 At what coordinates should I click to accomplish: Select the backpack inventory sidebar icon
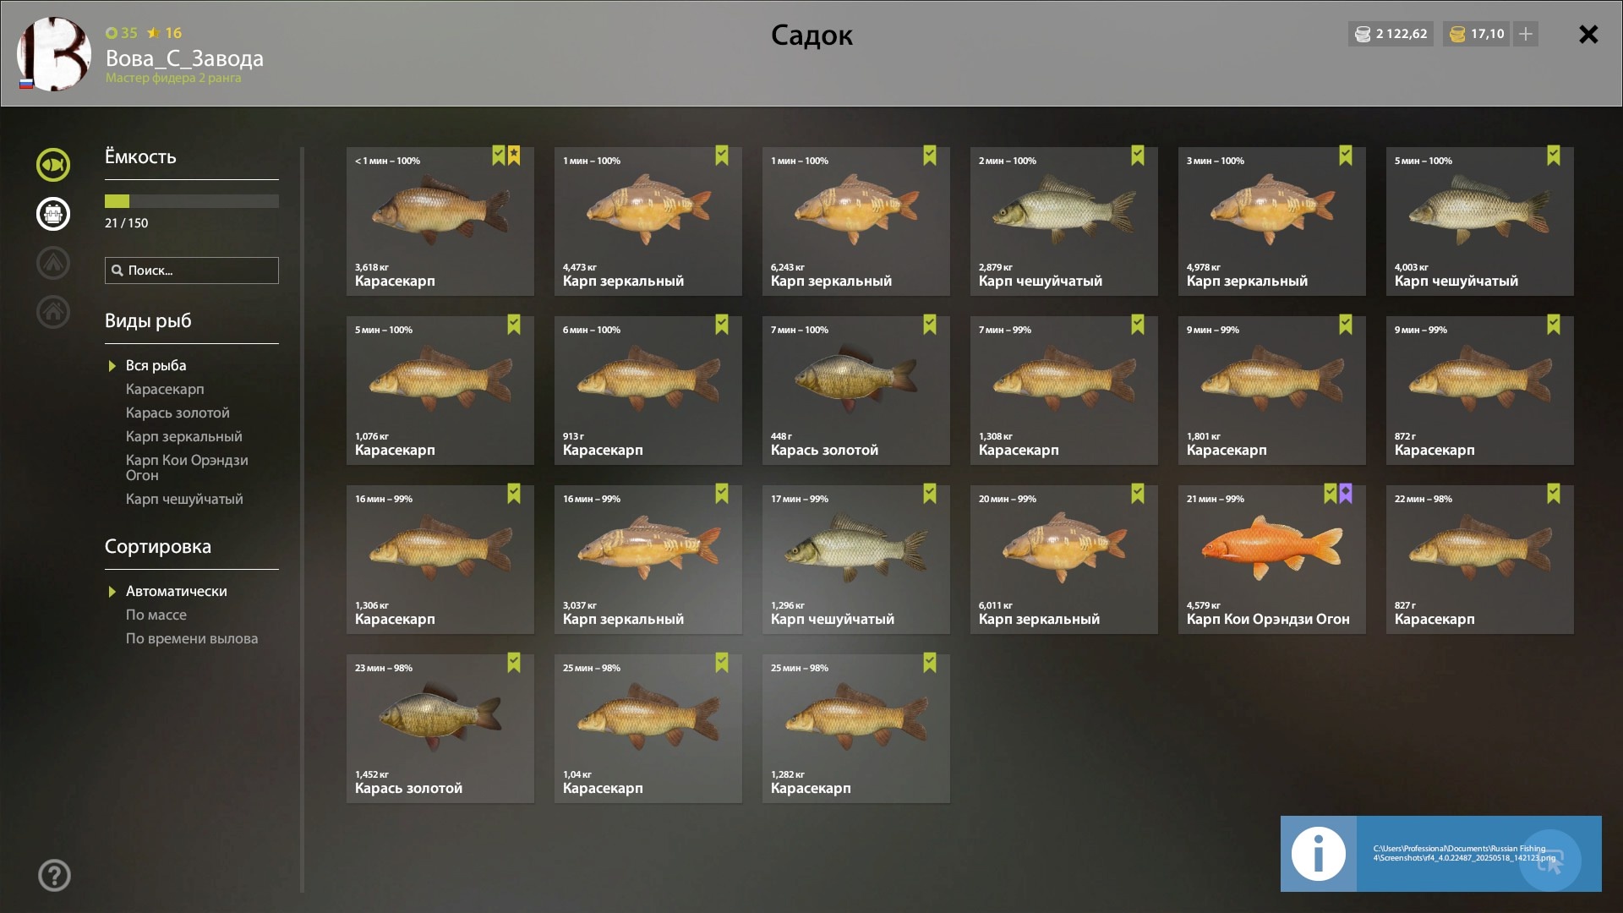(53, 214)
